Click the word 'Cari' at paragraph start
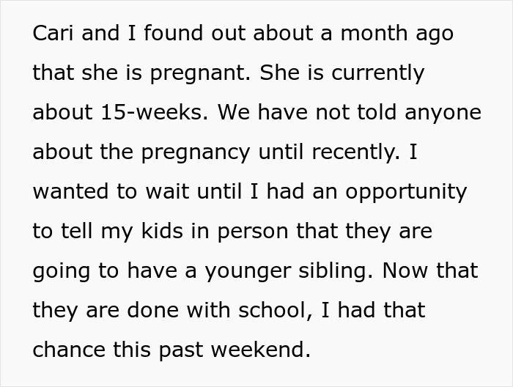 [54, 34]
